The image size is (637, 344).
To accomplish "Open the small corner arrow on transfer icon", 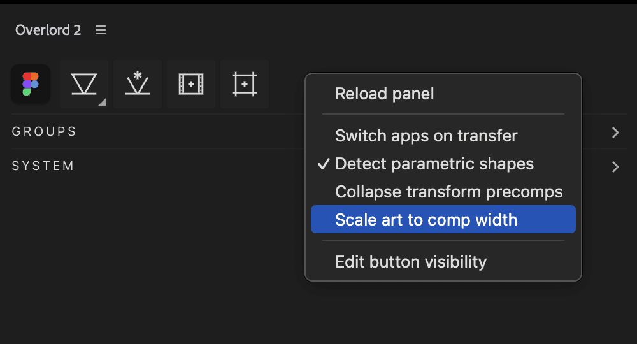I will [x=103, y=103].
